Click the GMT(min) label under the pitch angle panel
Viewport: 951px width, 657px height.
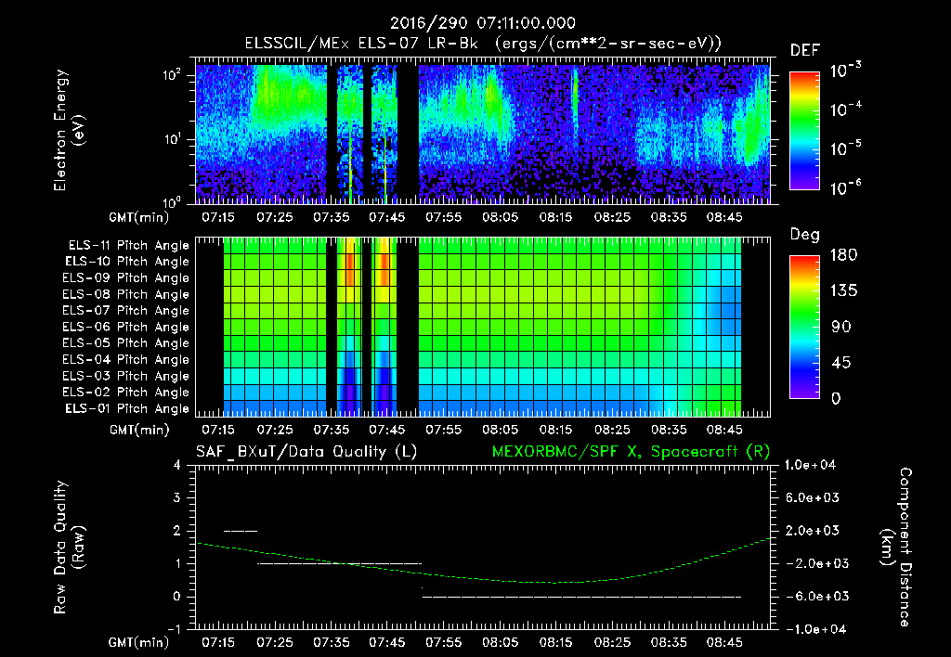[x=139, y=431]
